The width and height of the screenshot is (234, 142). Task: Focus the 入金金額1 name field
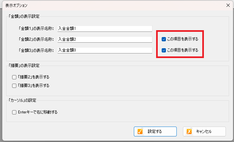(105, 29)
